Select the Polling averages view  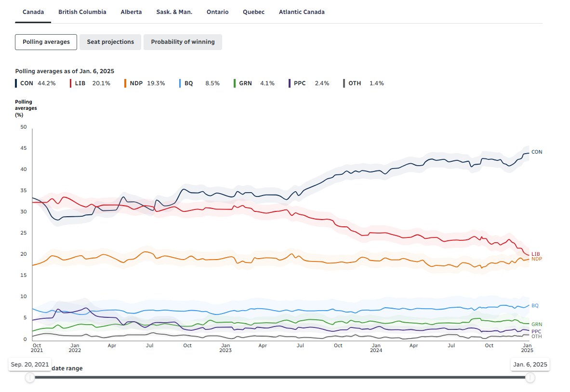tap(46, 42)
